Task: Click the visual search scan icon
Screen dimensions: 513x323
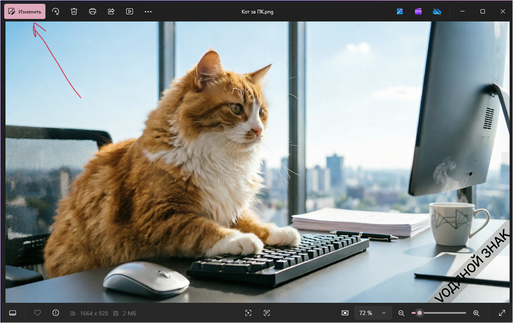Action: (x=248, y=313)
